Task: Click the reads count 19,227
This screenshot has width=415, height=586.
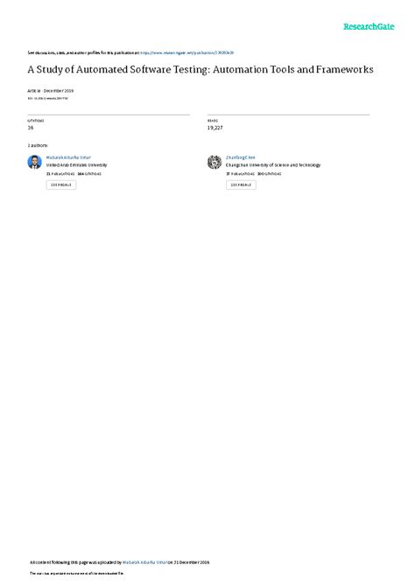Action: pyautogui.click(x=215, y=128)
